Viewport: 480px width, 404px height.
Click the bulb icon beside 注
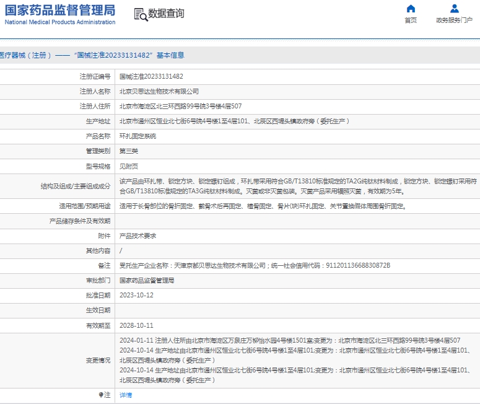(x=101, y=395)
